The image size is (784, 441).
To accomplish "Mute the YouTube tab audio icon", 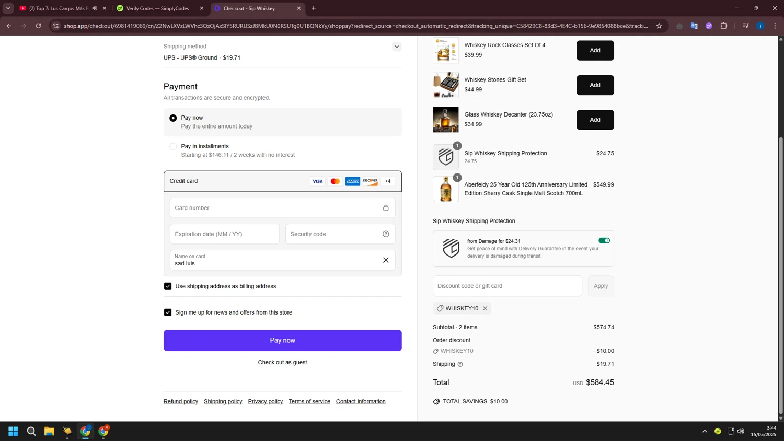I will click(95, 8).
